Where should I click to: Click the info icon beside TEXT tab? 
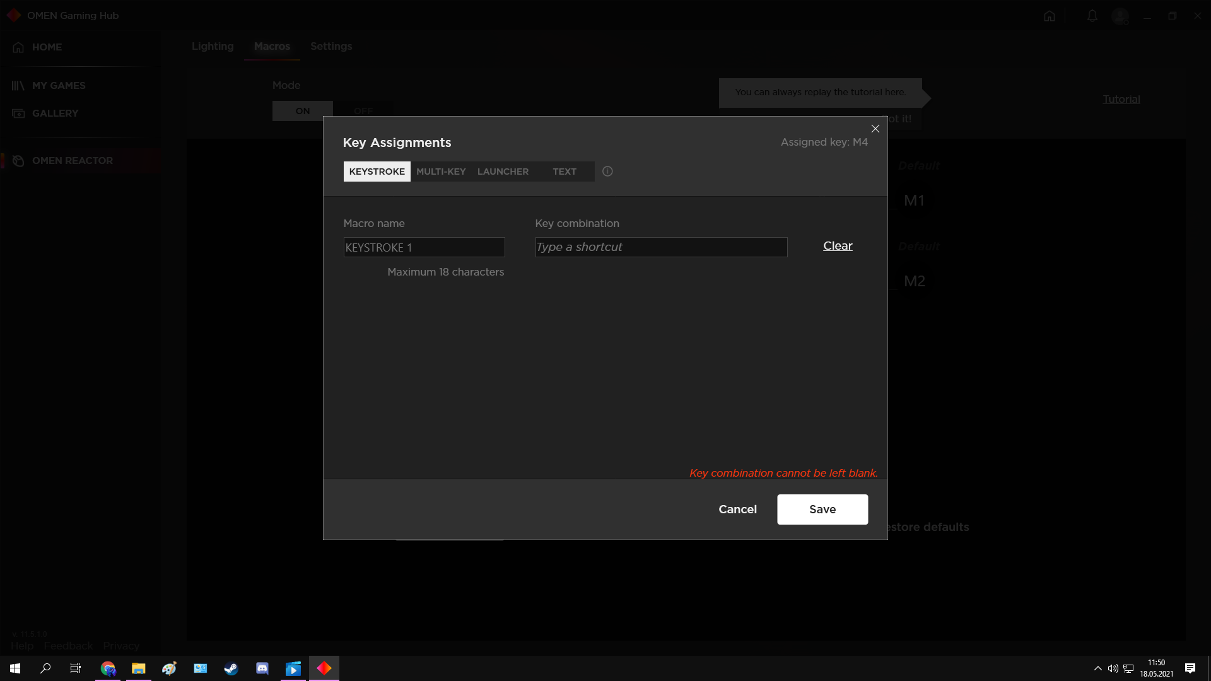pos(607,172)
